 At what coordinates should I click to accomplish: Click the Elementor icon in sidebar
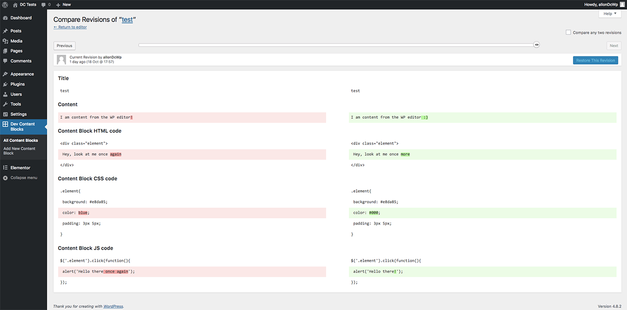tap(5, 168)
